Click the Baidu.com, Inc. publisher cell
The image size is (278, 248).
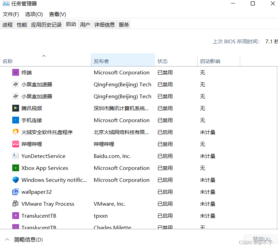[112, 156]
